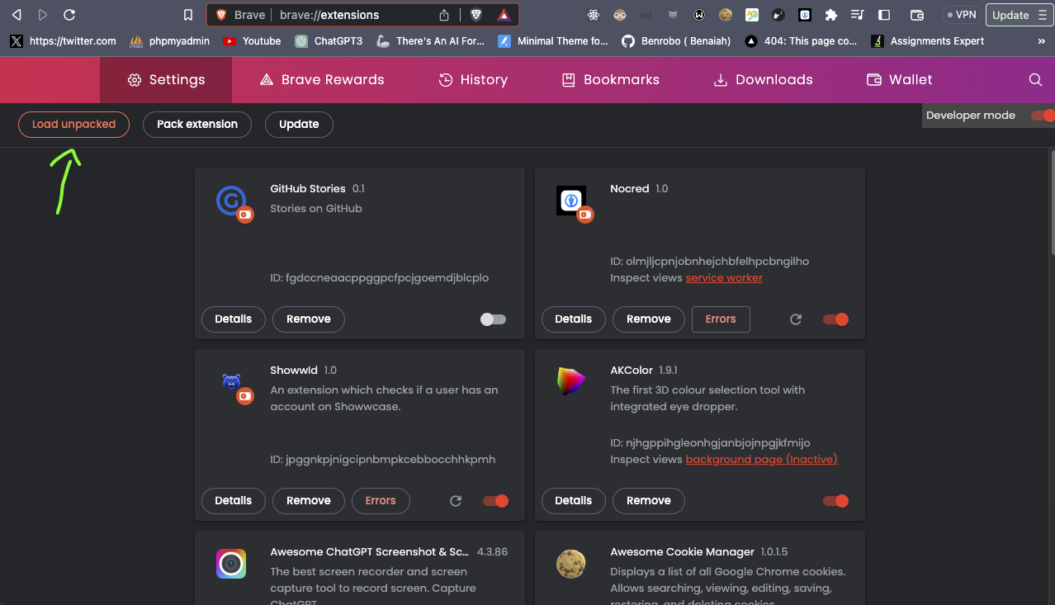The width and height of the screenshot is (1055, 605).
Task: Turn off Developer mode switch
Action: (1043, 116)
